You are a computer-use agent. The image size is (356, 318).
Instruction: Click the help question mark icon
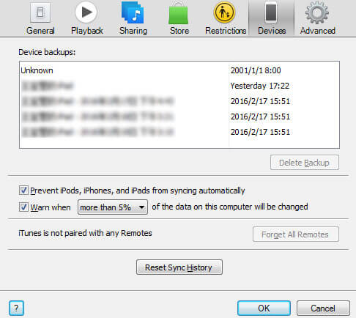(x=16, y=308)
